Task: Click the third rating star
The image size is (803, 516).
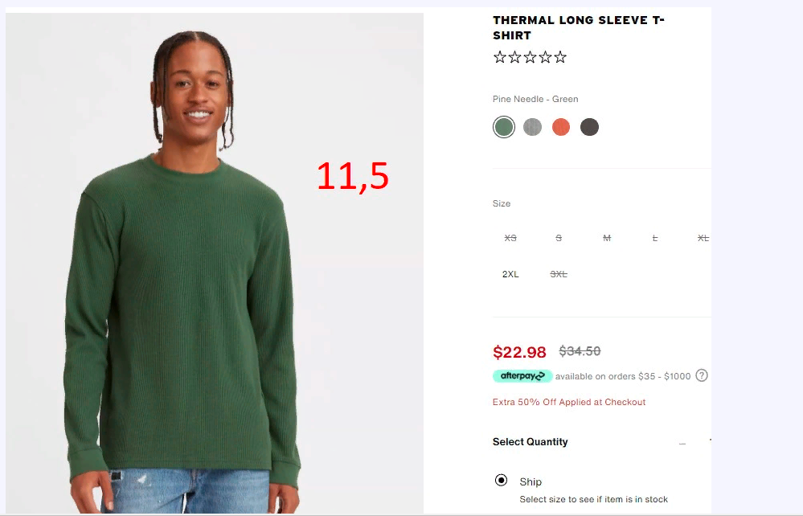Action: tap(530, 57)
